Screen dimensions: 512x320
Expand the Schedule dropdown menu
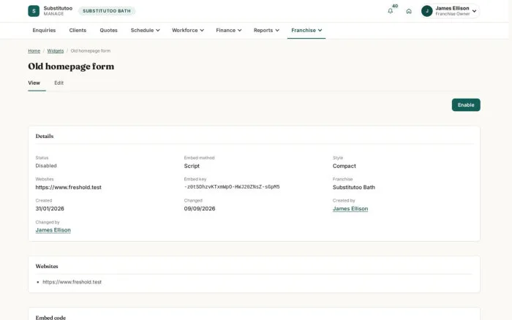146,30
